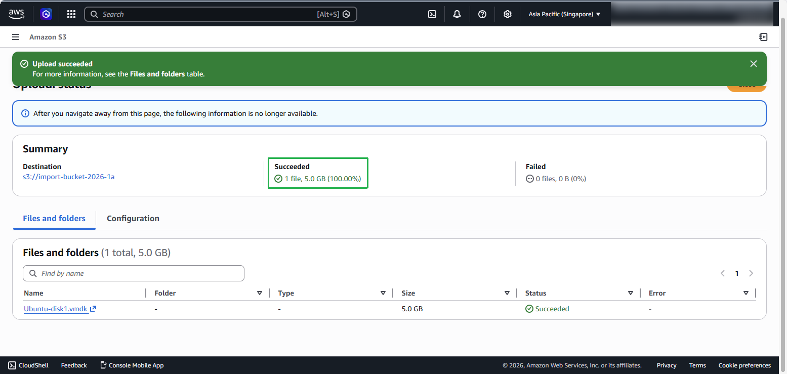Screen dimensions: 787x374
Task: Sort the table by the Size column arrow
Action: (507, 293)
